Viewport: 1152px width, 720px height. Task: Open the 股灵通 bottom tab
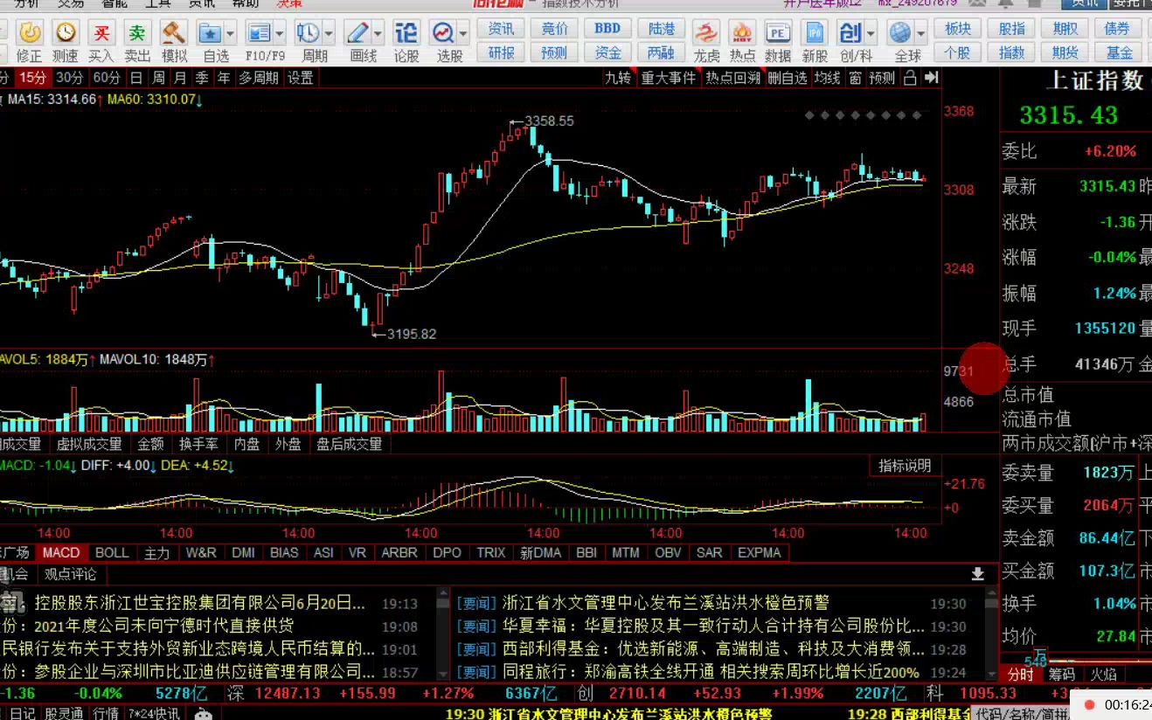tap(65, 713)
